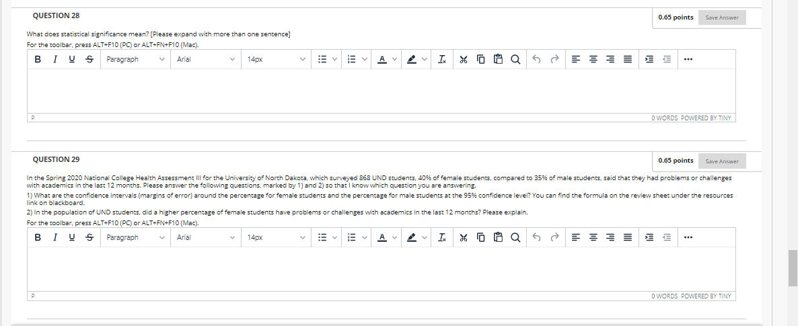The width and height of the screenshot is (798, 326).
Task: Save Answer for Question 29
Action: click(x=722, y=161)
